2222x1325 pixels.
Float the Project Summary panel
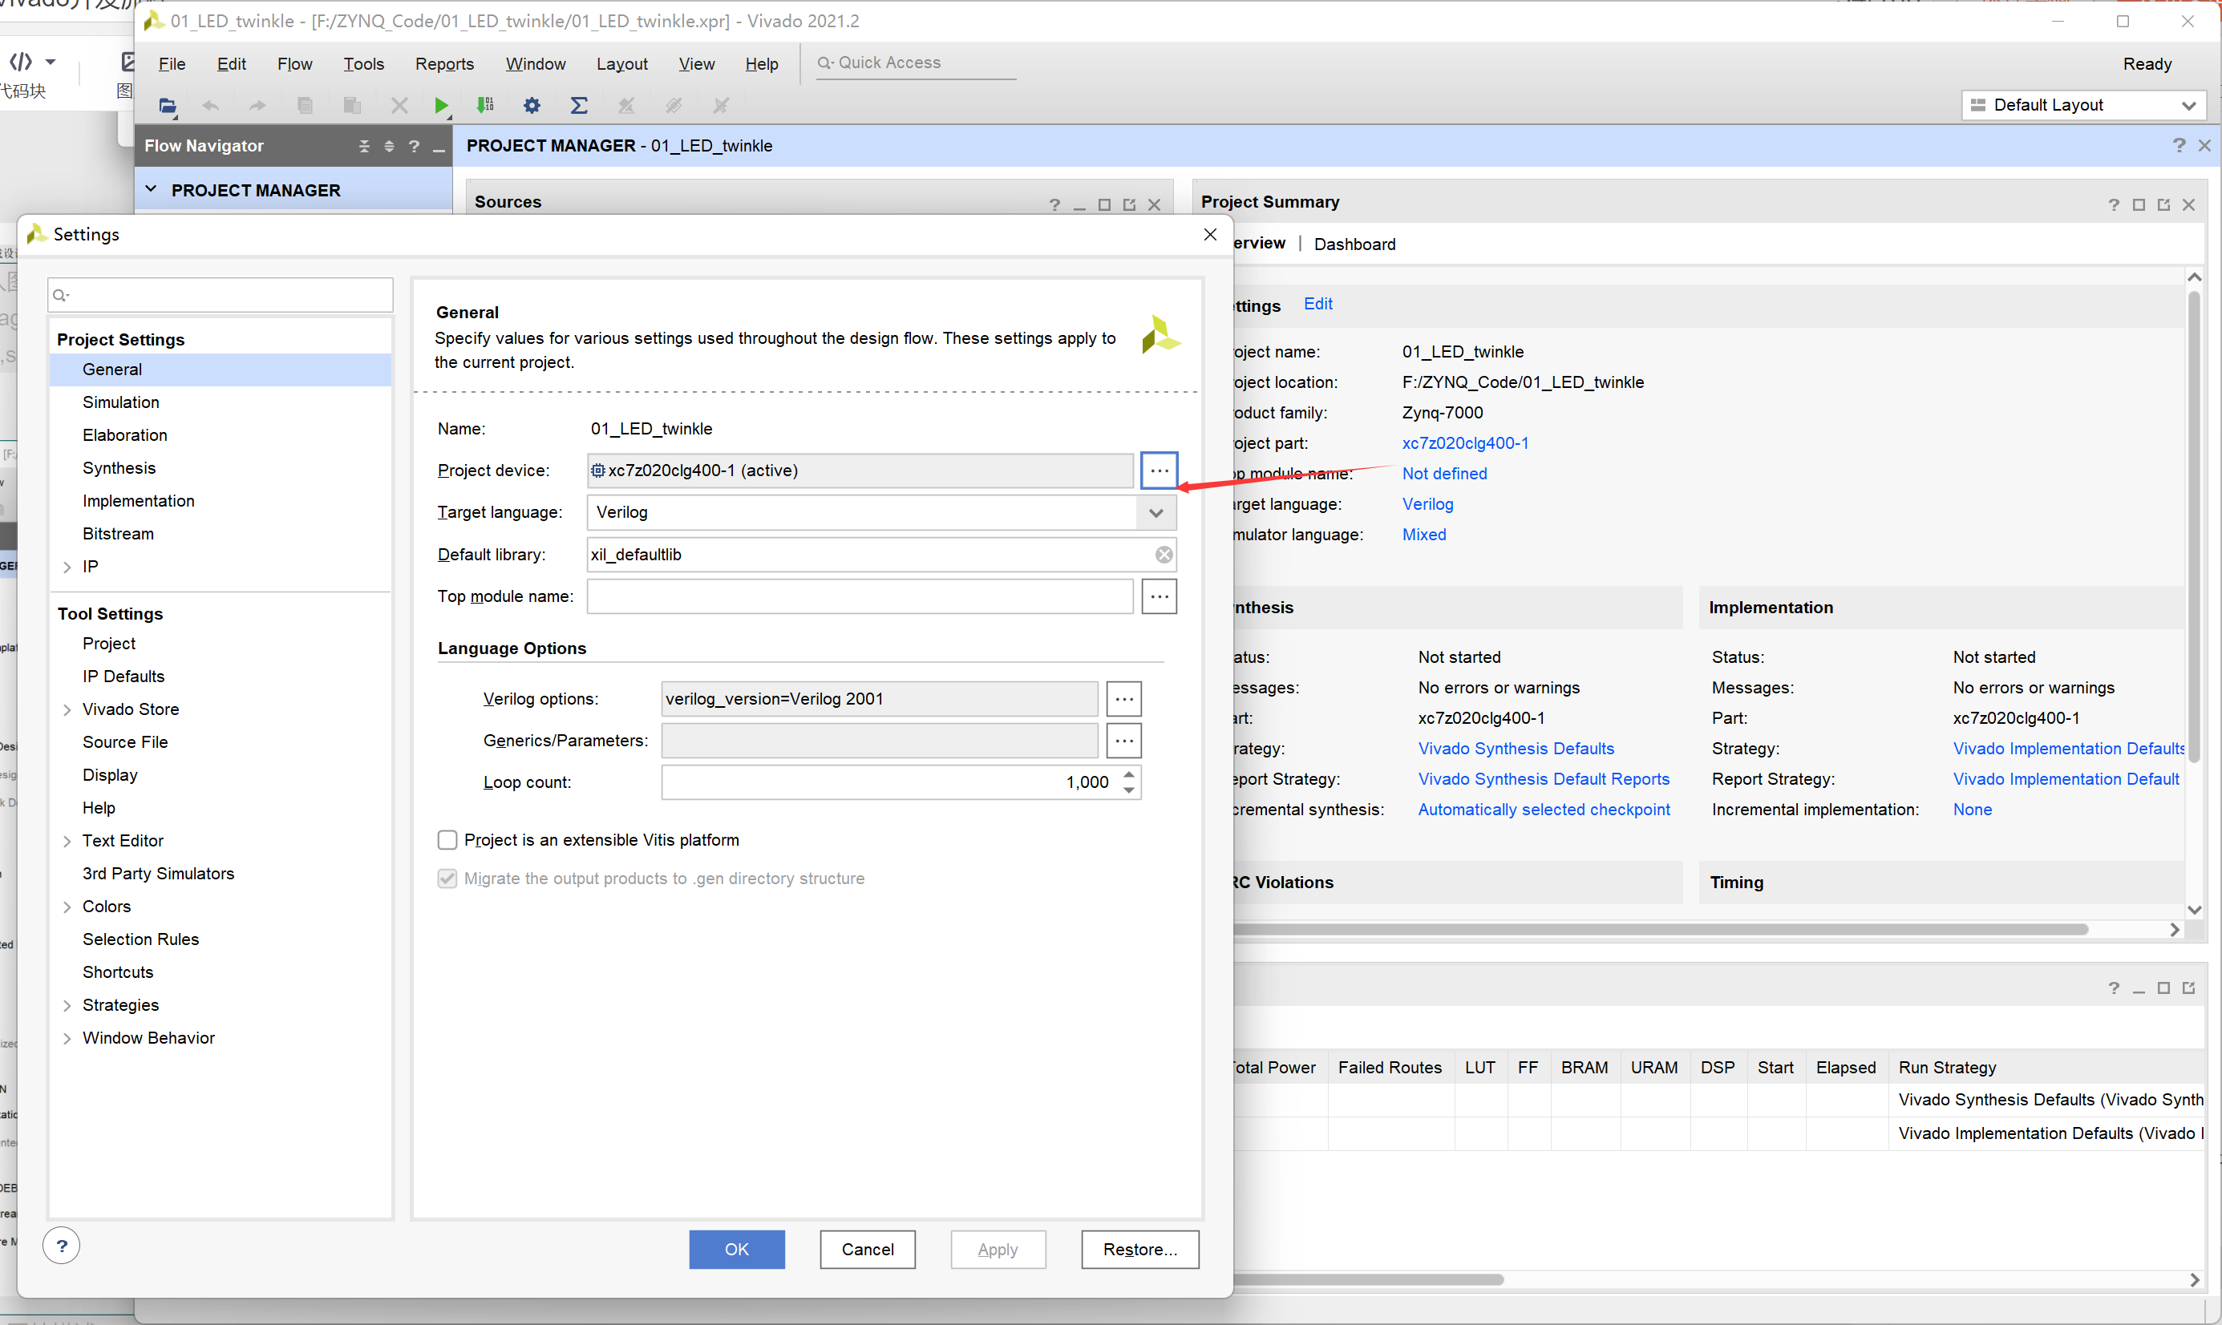click(x=2163, y=204)
